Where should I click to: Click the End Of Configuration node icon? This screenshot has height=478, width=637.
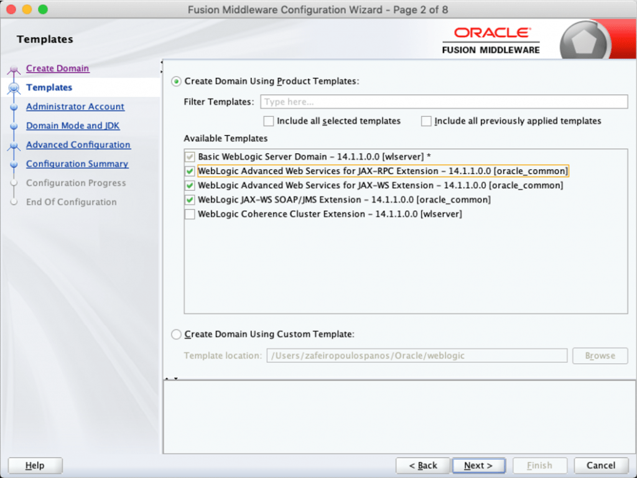click(x=14, y=201)
